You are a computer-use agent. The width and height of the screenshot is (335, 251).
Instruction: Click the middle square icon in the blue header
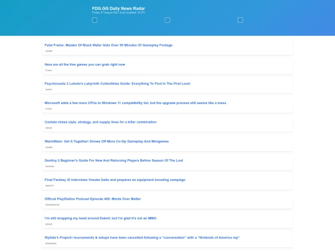tap(167, 20)
